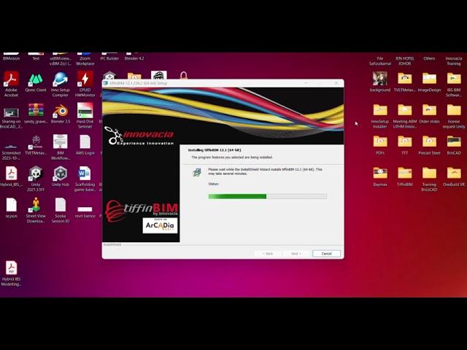Image resolution: width=467 pixels, height=350 pixels.
Task: Open Scaffolding game-base Word document
Action: [85, 179]
